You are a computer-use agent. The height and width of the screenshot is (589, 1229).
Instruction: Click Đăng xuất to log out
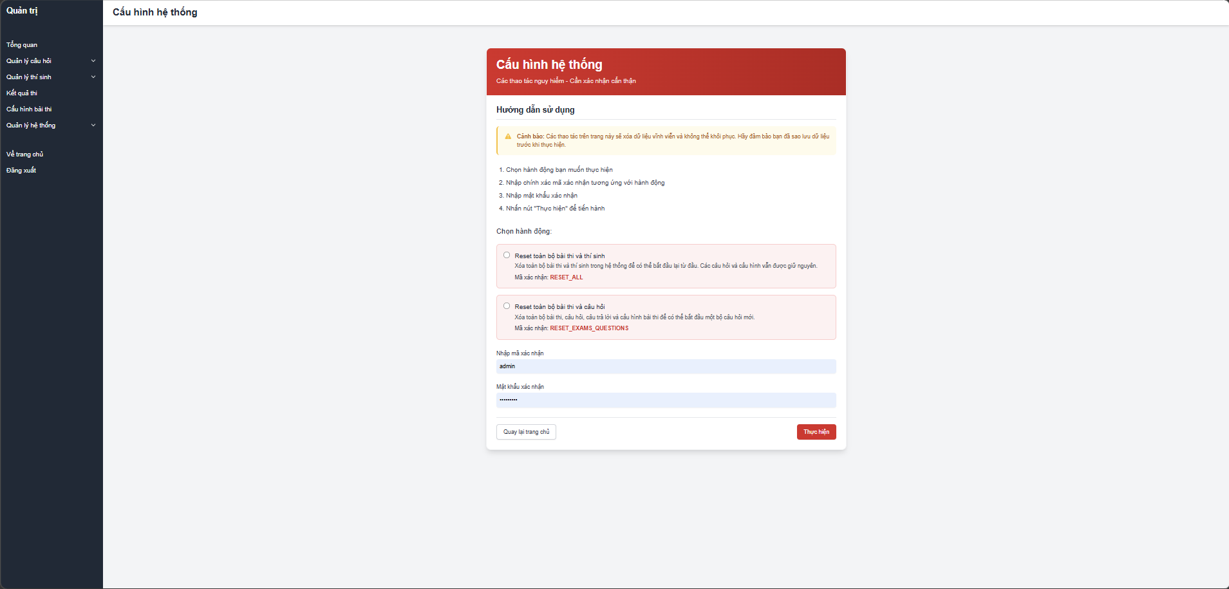coord(21,171)
